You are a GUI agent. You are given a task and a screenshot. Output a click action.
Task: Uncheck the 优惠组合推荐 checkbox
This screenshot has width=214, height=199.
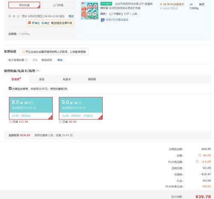coord(10,89)
